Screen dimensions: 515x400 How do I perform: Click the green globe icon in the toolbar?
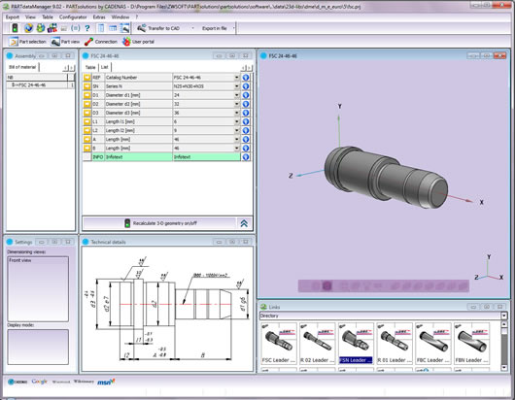(x=41, y=28)
